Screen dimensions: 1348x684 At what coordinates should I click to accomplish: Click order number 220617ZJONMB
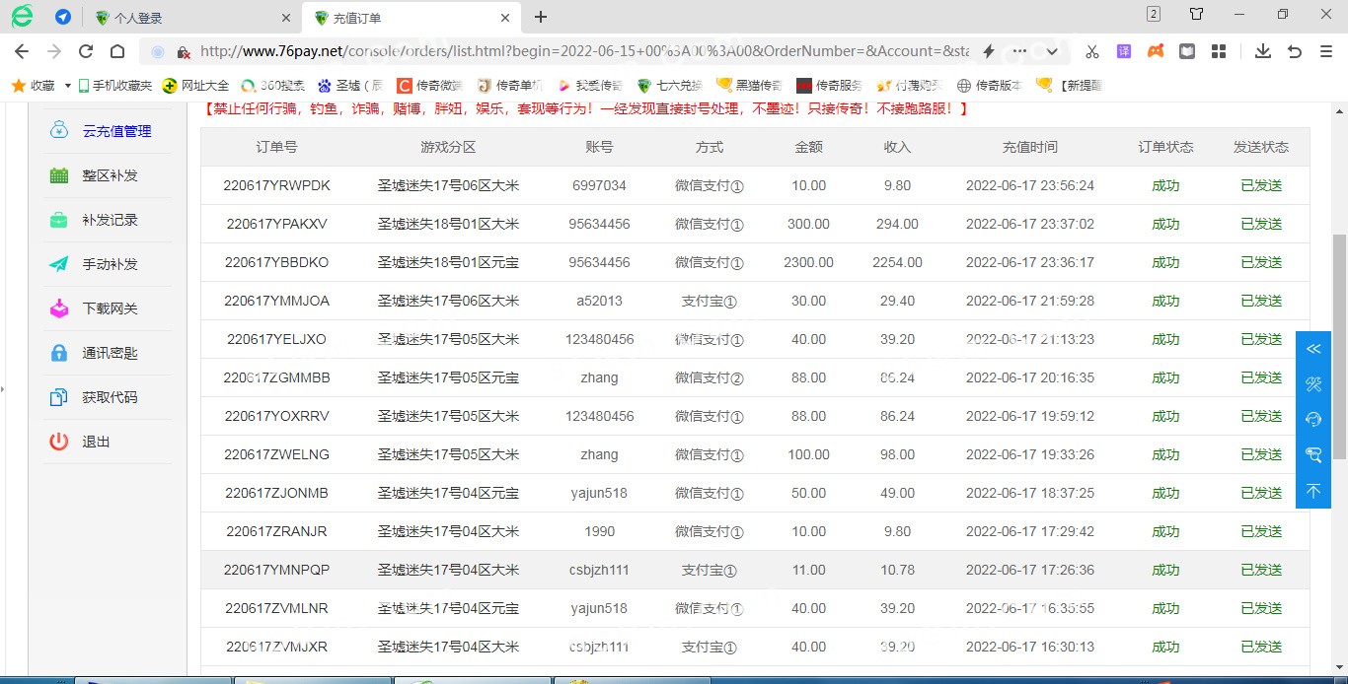pos(276,493)
